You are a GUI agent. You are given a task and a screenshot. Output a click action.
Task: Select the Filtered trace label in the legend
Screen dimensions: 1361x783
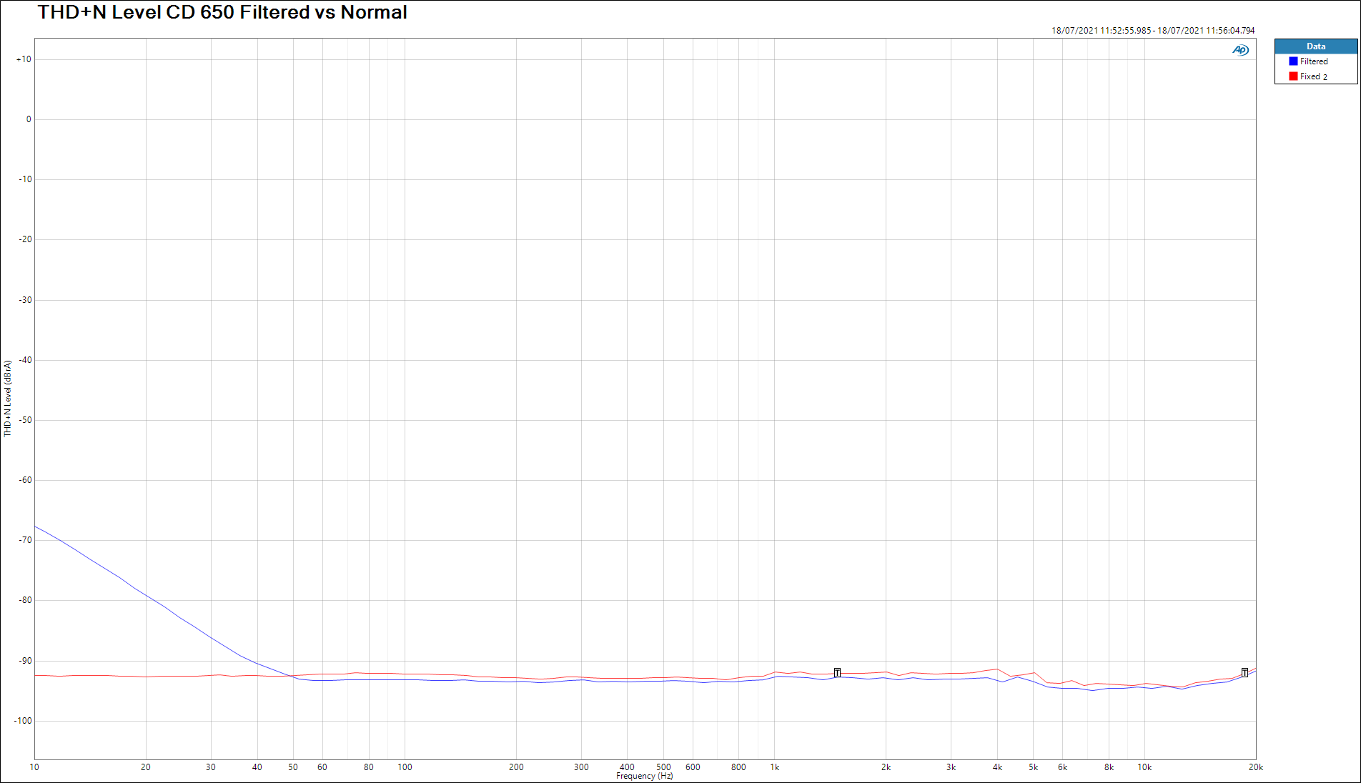pos(1314,61)
